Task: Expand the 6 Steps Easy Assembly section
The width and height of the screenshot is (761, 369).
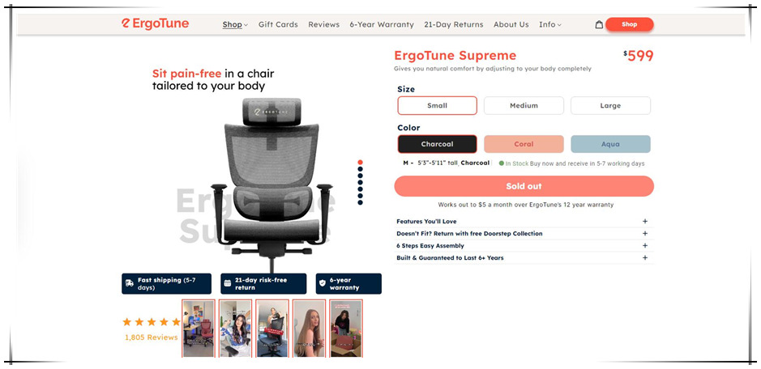Action: pyautogui.click(x=524, y=246)
